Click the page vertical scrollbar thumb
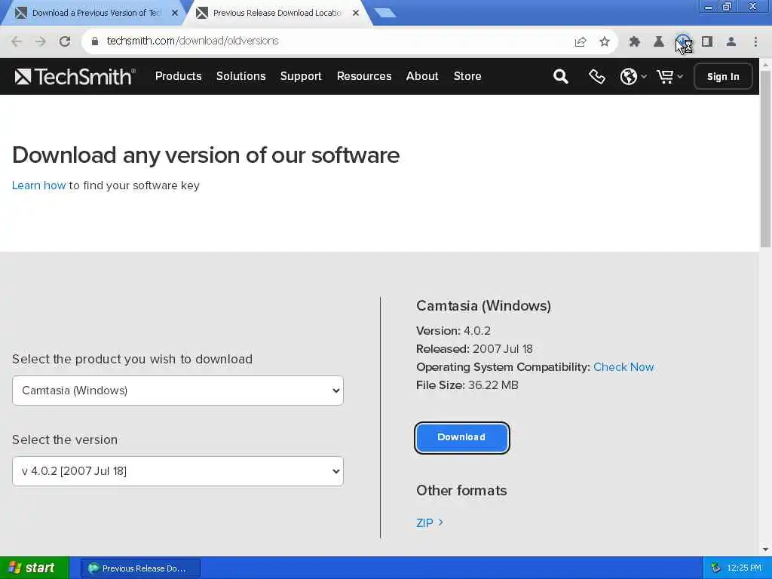The image size is (772, 579). (x=766, y=158)
